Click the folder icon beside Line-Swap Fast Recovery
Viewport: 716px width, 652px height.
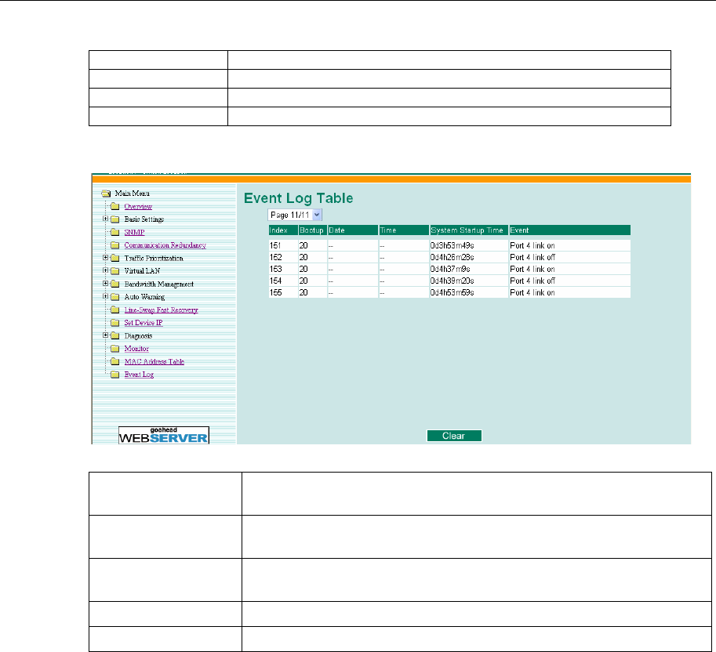point(115,310)
